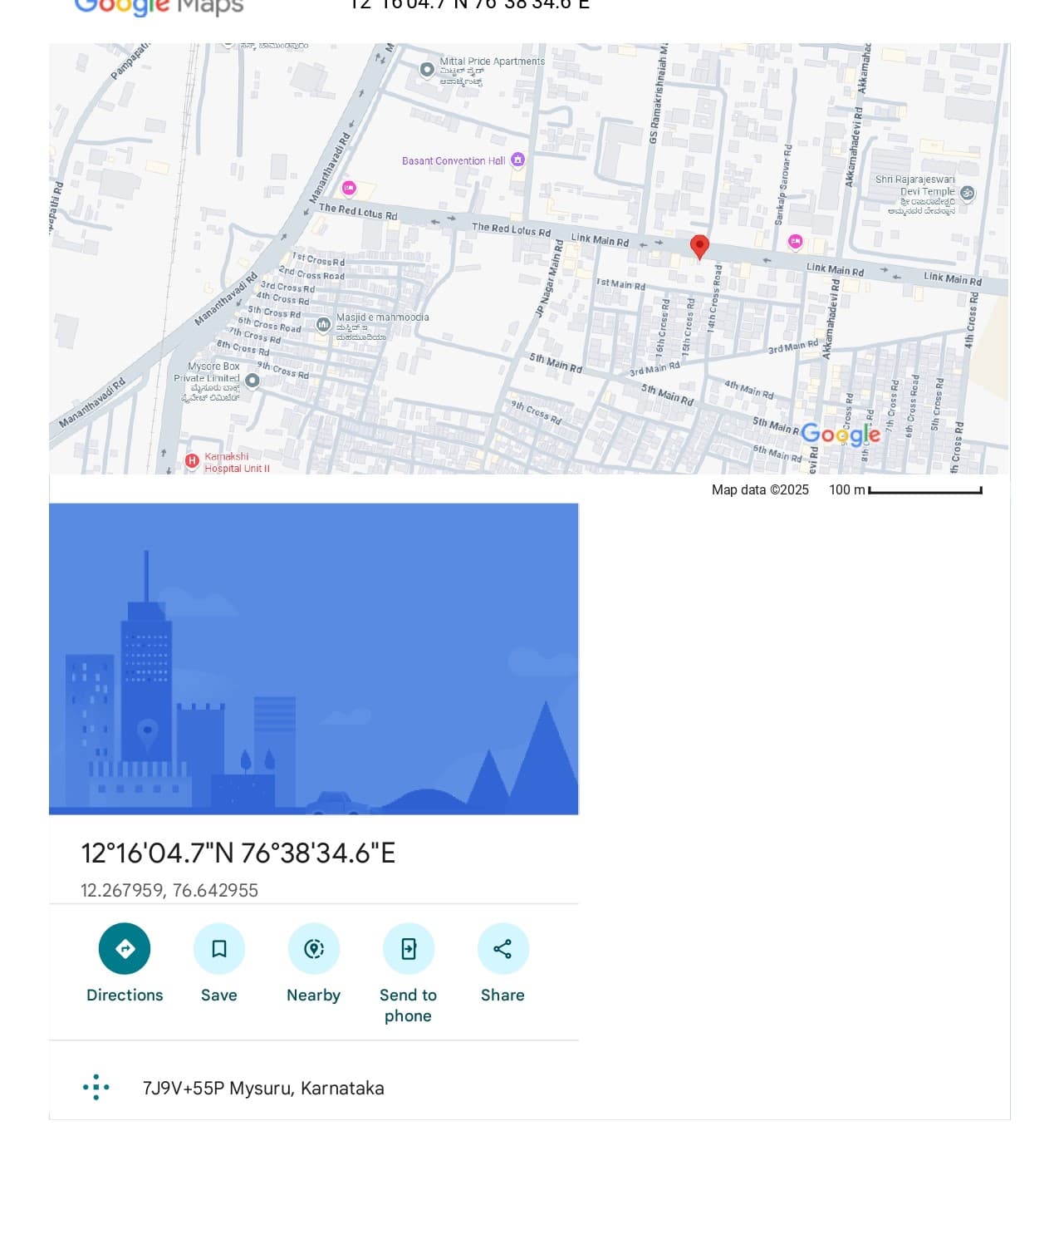Click the 14th Cross Road label

[714, 299]
